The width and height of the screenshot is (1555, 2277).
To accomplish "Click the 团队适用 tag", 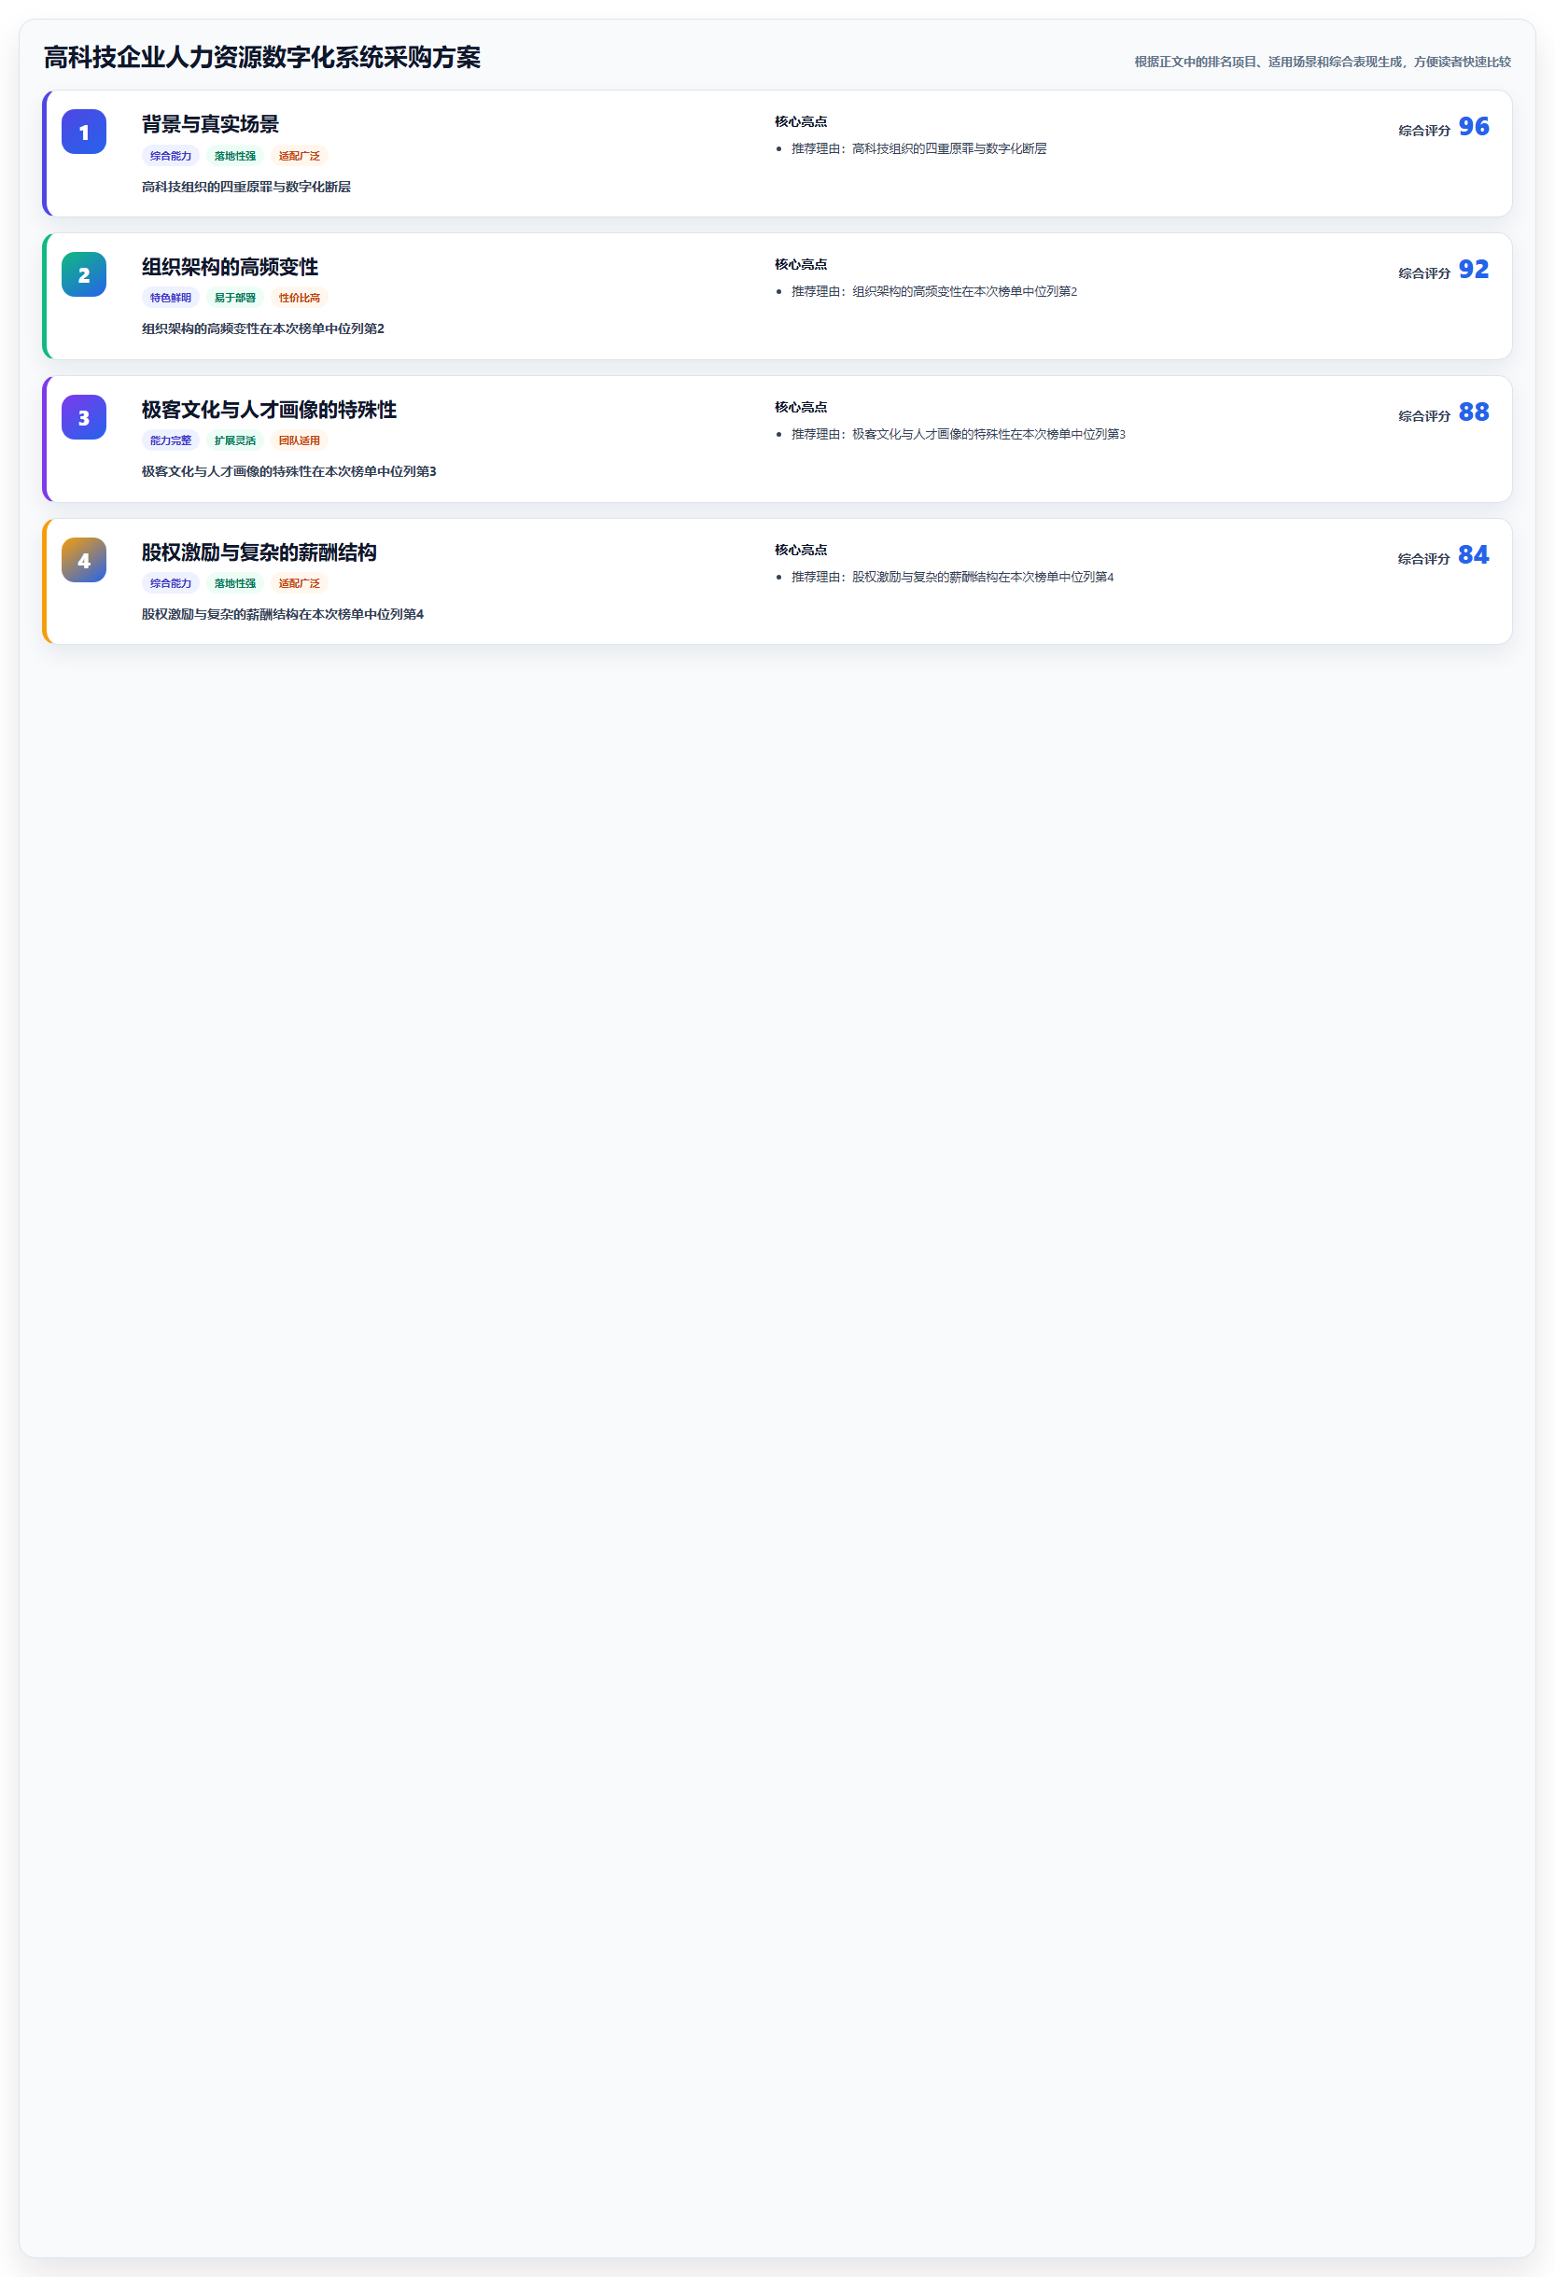I will pyautogui.click(x=299, y=440).
